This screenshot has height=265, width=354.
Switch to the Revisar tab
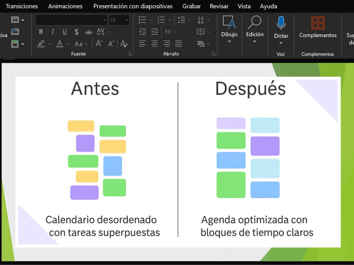pyautogui.click(x=219, y=6)
